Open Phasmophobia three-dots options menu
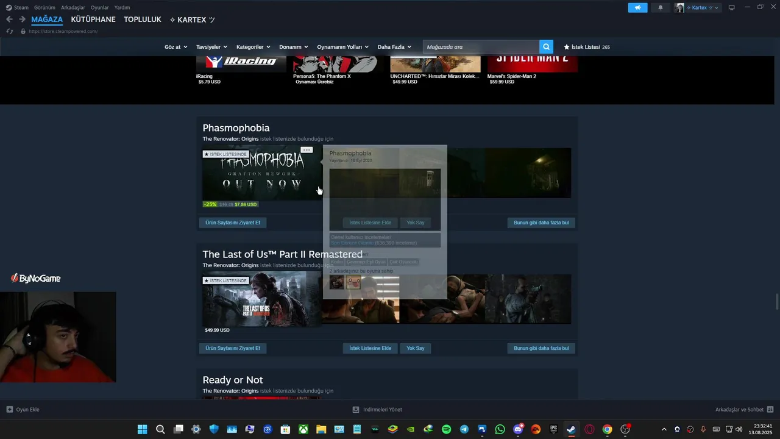 (x=307, y=150)
